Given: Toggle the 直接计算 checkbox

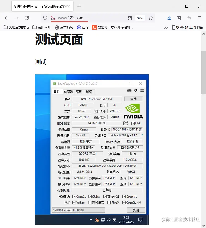Looking at the screenshot, I should (x=105, y=197).
